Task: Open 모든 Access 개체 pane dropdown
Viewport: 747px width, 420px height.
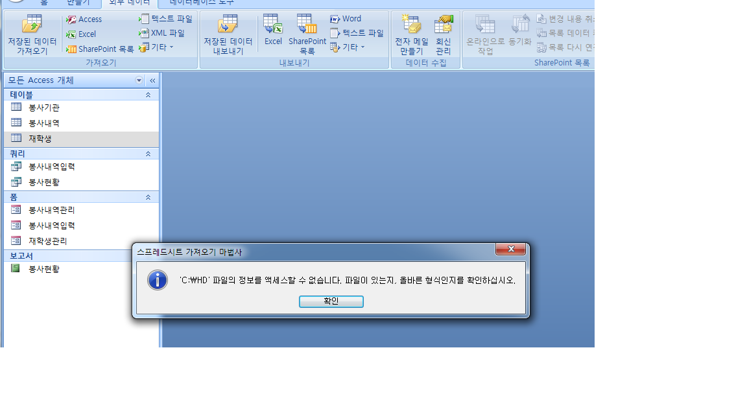Action: (x=139, y=80)
